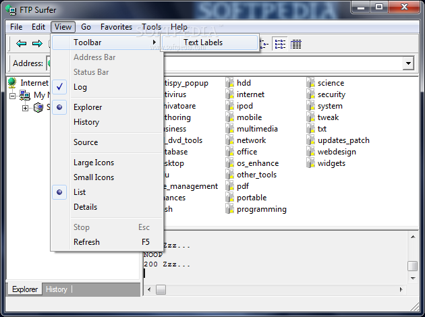
Task: Collapse the My Network tree node
Action: tap(12, 96)
